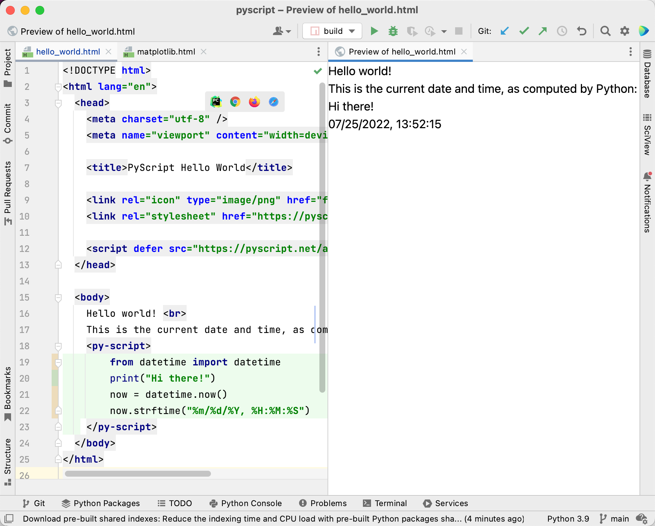Open the preview in Firefox
The image size is (655, 526).
coord(254,102)
